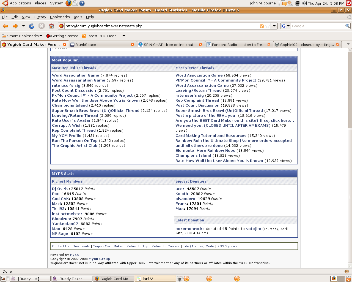Close the FrunkSpace tab
Viewport: 352px width, 282px height.
coord(133,45)
